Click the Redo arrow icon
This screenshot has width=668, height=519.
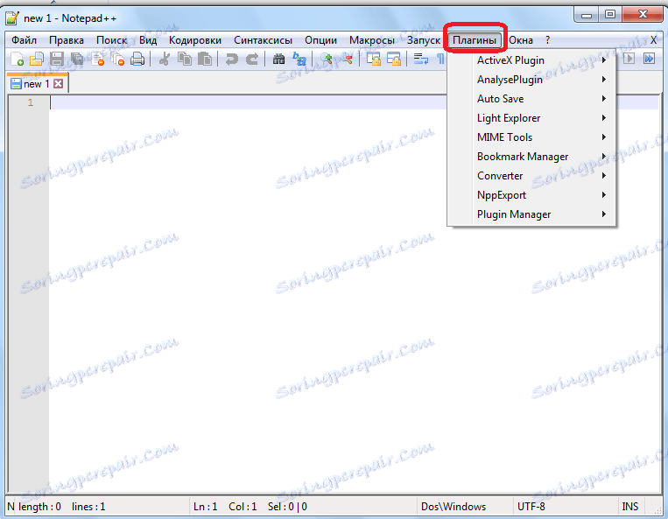coord(252,59)
